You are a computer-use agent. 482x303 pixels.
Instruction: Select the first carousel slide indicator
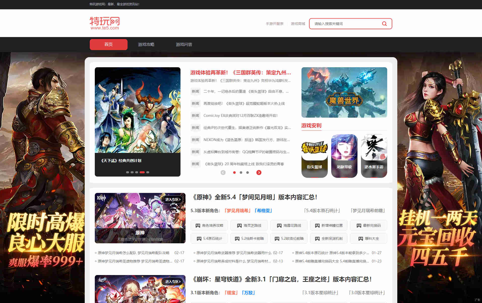[128, 172]
